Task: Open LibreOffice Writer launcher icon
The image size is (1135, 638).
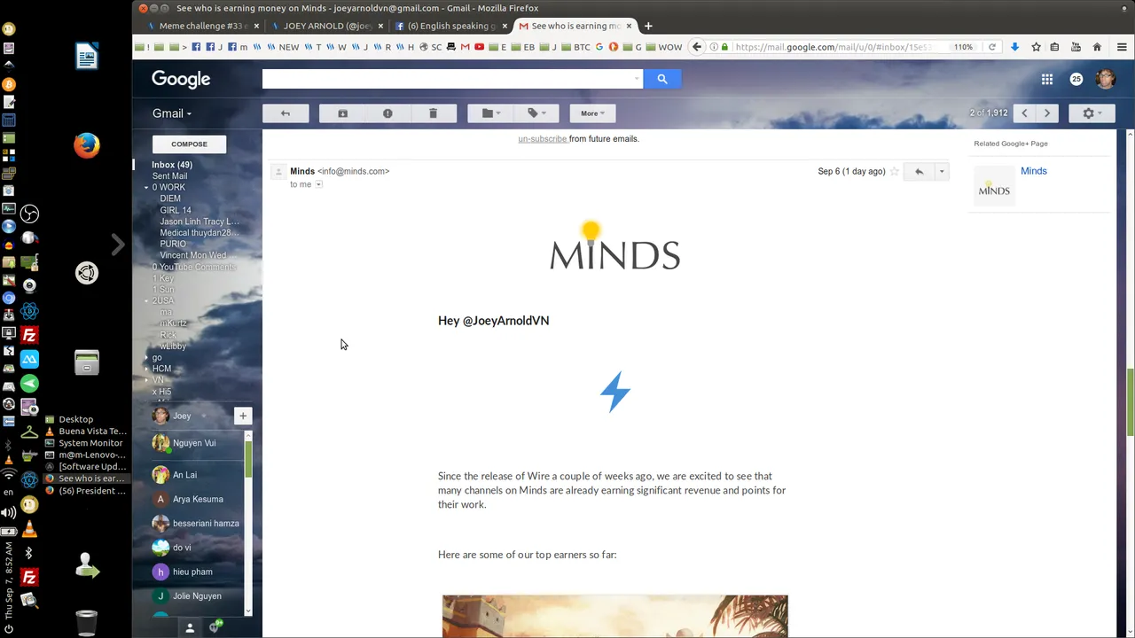Action: click(x=86, y=58)
